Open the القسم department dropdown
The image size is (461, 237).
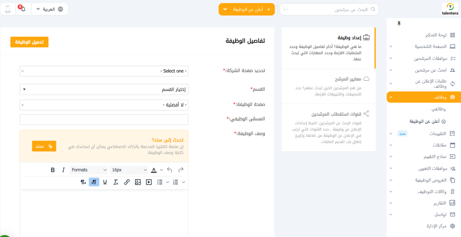point(104,89)
